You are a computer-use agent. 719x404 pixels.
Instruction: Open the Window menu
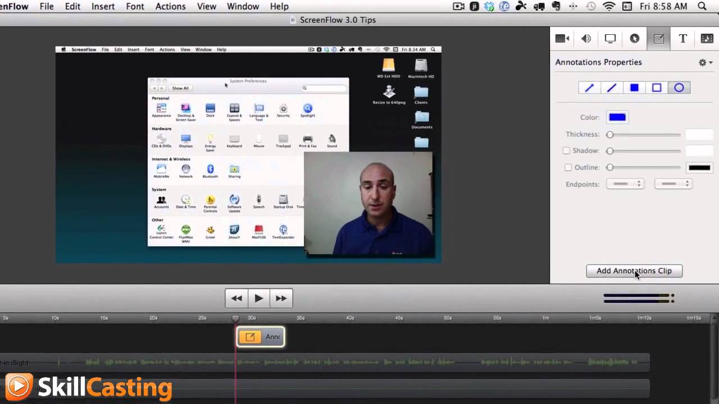pos(243,6)
